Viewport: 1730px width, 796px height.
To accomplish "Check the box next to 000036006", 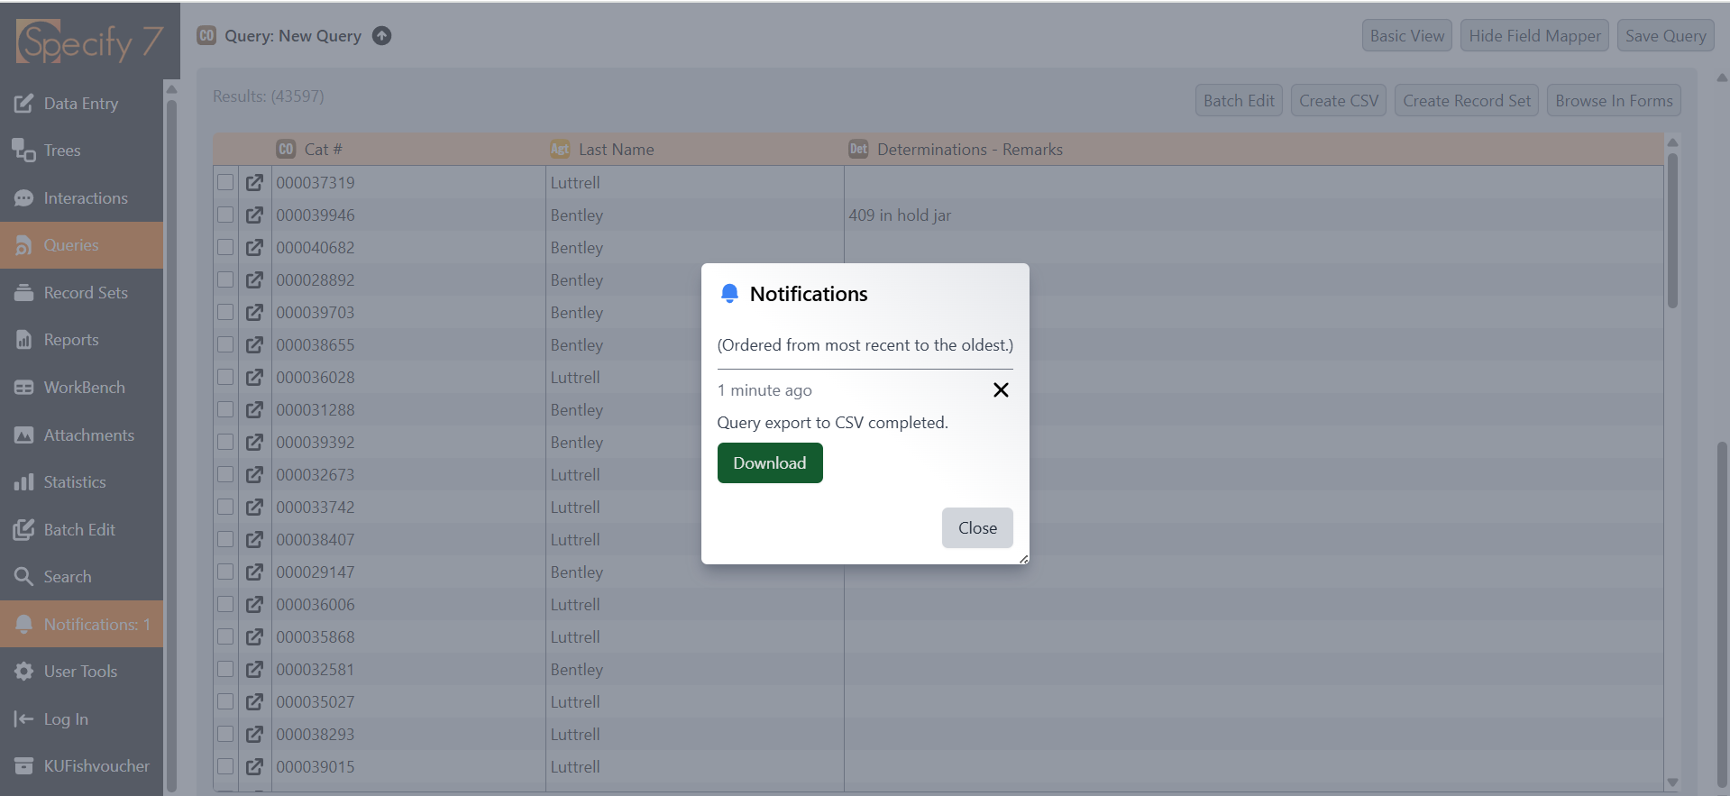I will [x=225, y=604].
